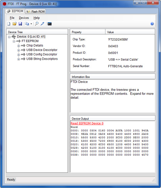Click the 0038: row in Device Output
The height and width of the screenshot is (188, 161).
click(109, 155)
